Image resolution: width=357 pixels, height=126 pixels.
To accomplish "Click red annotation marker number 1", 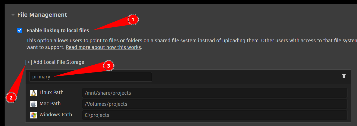I will [133, 20].
